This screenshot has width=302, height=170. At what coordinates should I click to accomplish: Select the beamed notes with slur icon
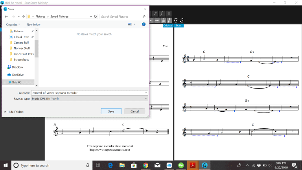175,20
